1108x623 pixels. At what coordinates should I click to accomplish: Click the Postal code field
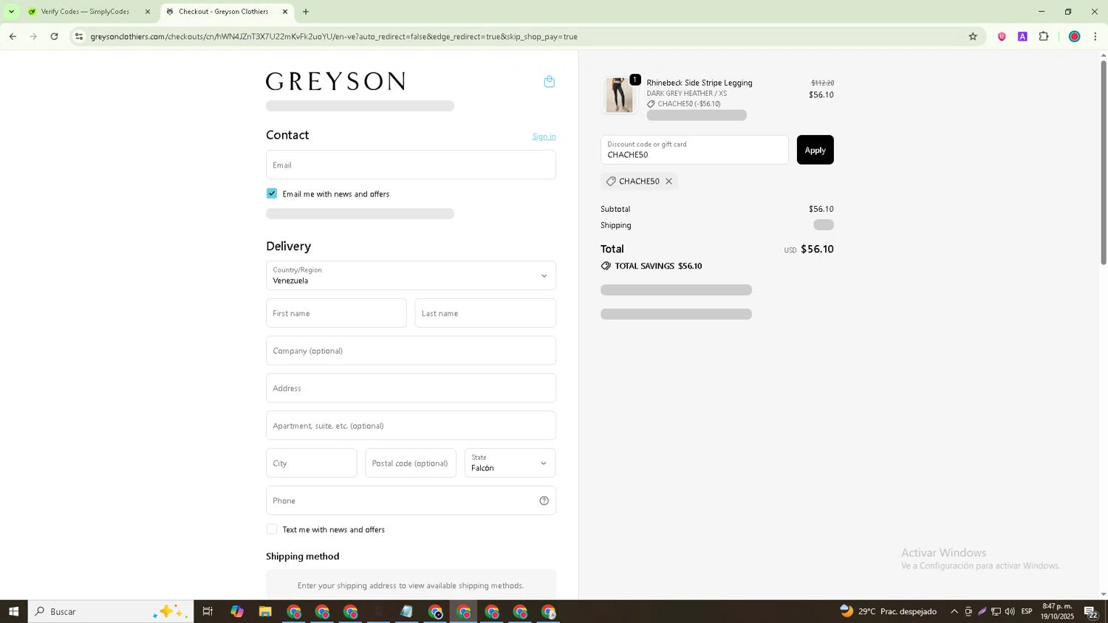(x=411, y=463)
